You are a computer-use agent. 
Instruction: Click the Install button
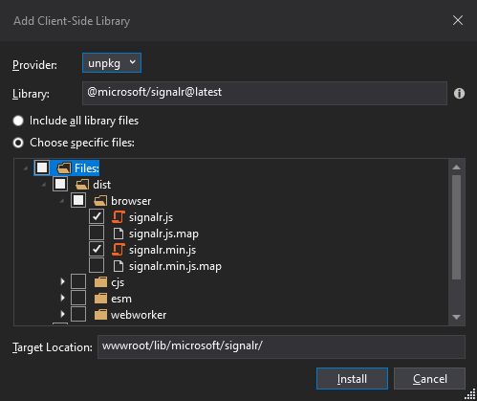tap(352, 379)
